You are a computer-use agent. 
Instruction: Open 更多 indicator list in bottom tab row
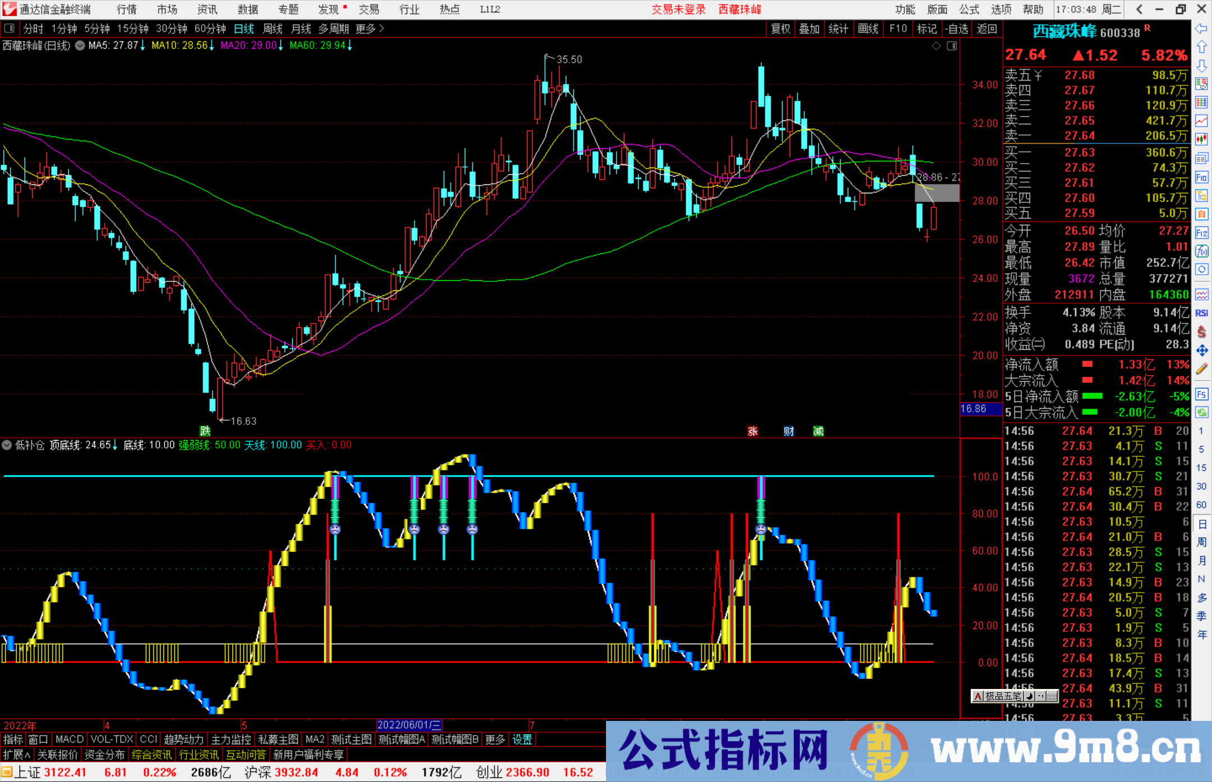pyautogui.click(x=494, y=739)
